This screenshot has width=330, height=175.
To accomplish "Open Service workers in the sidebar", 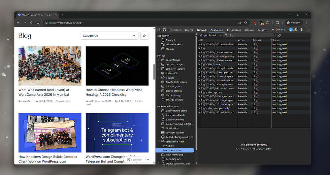I will pyautogui.click(x=174, y=45).
